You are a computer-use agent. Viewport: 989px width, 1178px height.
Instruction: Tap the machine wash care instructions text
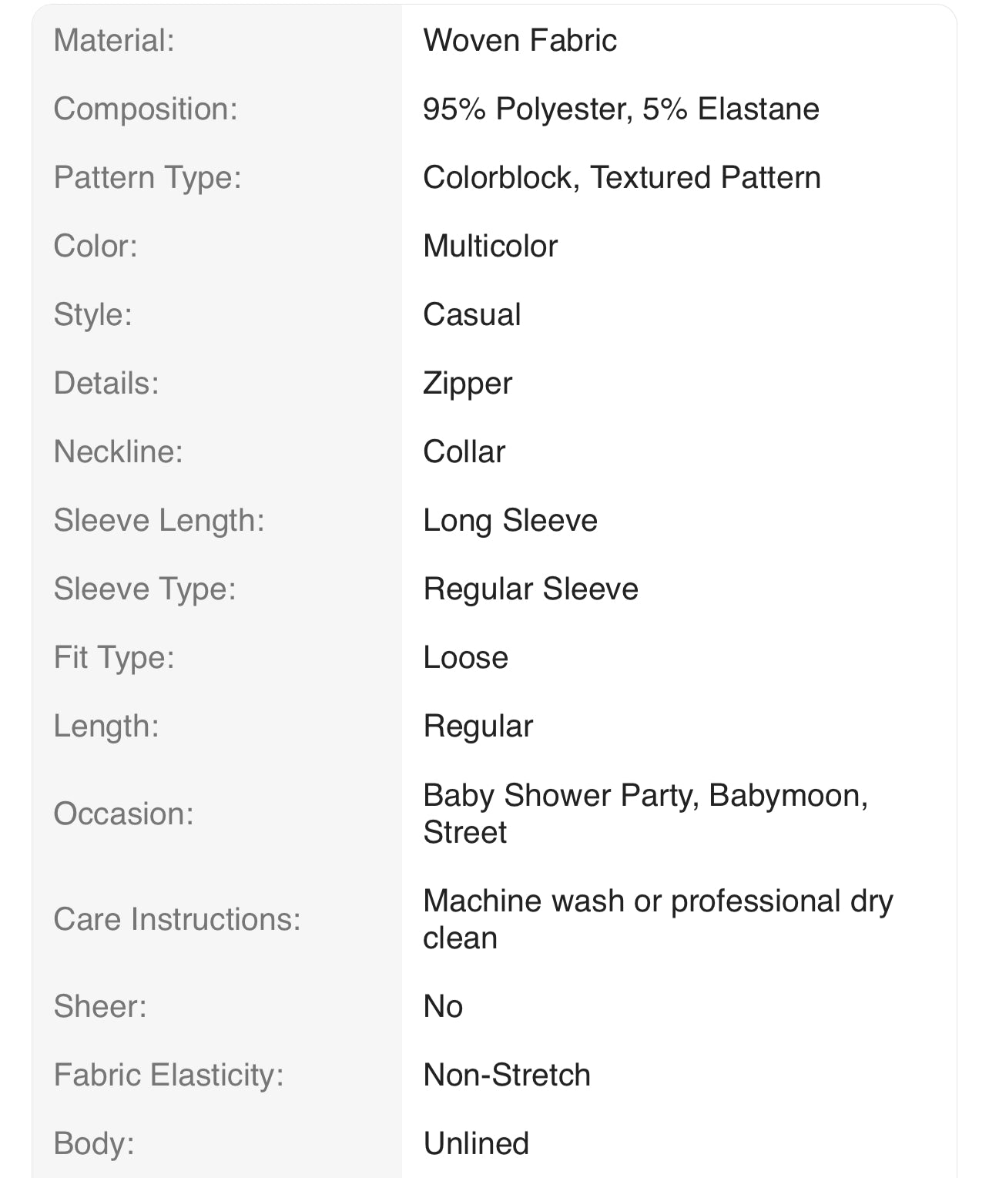click(x=657, y=919)
